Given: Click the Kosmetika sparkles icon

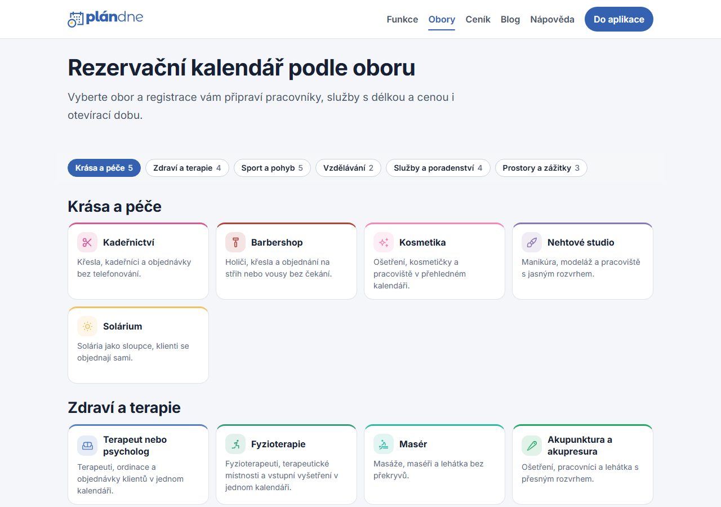Looking at the screenshot, I should 383,242.
